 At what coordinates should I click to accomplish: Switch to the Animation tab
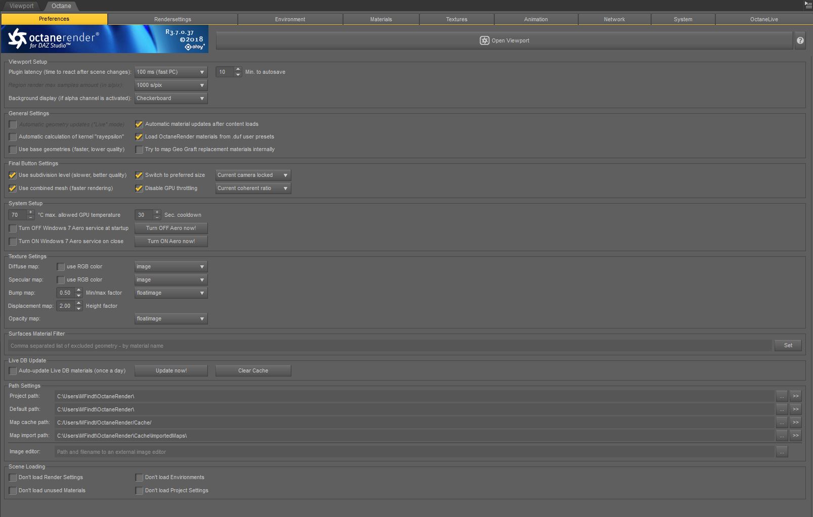(x=536, y=19)
